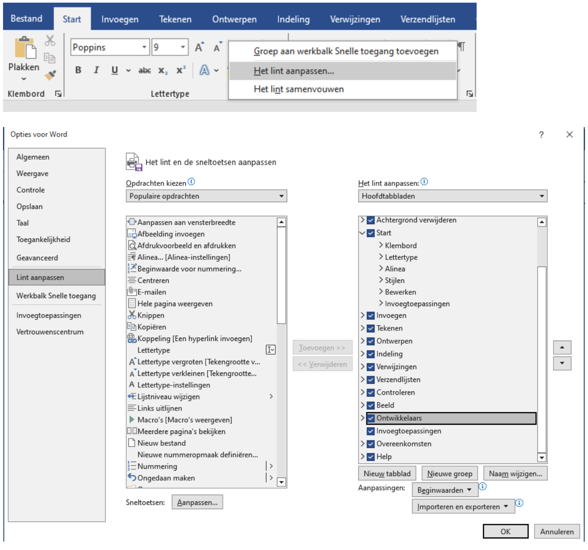Open the Populaire opdrachten dropdown

pyautogui.click(x=206, y=196)
